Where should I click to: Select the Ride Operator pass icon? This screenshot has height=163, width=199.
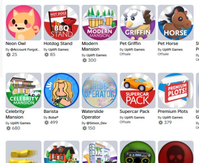click(x=100, y=91)
